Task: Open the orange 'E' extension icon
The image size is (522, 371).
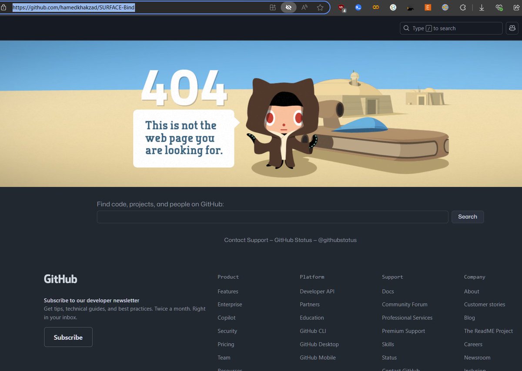Action: coord(428,7)
